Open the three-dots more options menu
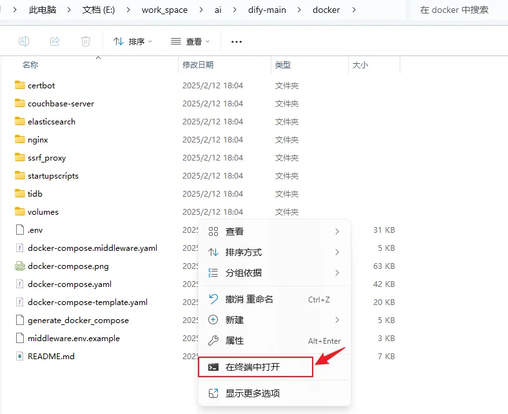 coord(237,41)
